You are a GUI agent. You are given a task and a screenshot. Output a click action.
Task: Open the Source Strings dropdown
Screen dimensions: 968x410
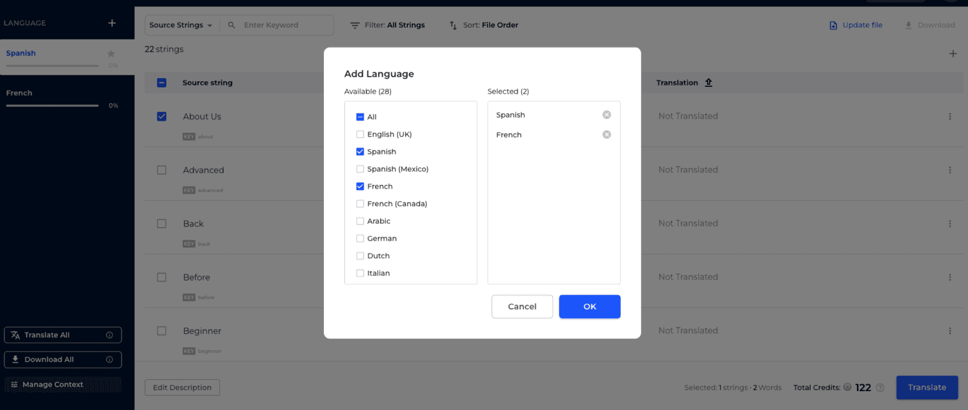(x=181, y=25)
